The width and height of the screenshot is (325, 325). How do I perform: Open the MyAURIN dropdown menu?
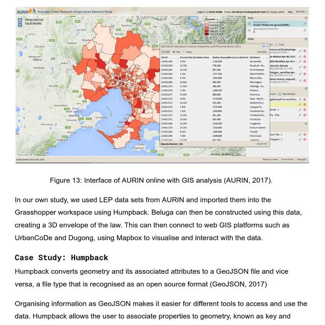coord(301,12)
